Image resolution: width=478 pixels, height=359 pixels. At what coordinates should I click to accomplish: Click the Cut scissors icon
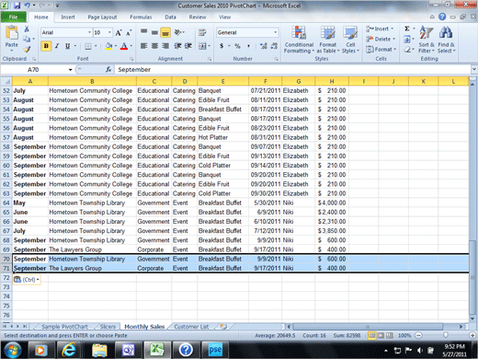click(27, 29)
